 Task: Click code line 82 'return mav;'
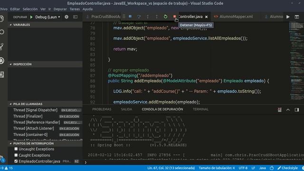point(125,49)
